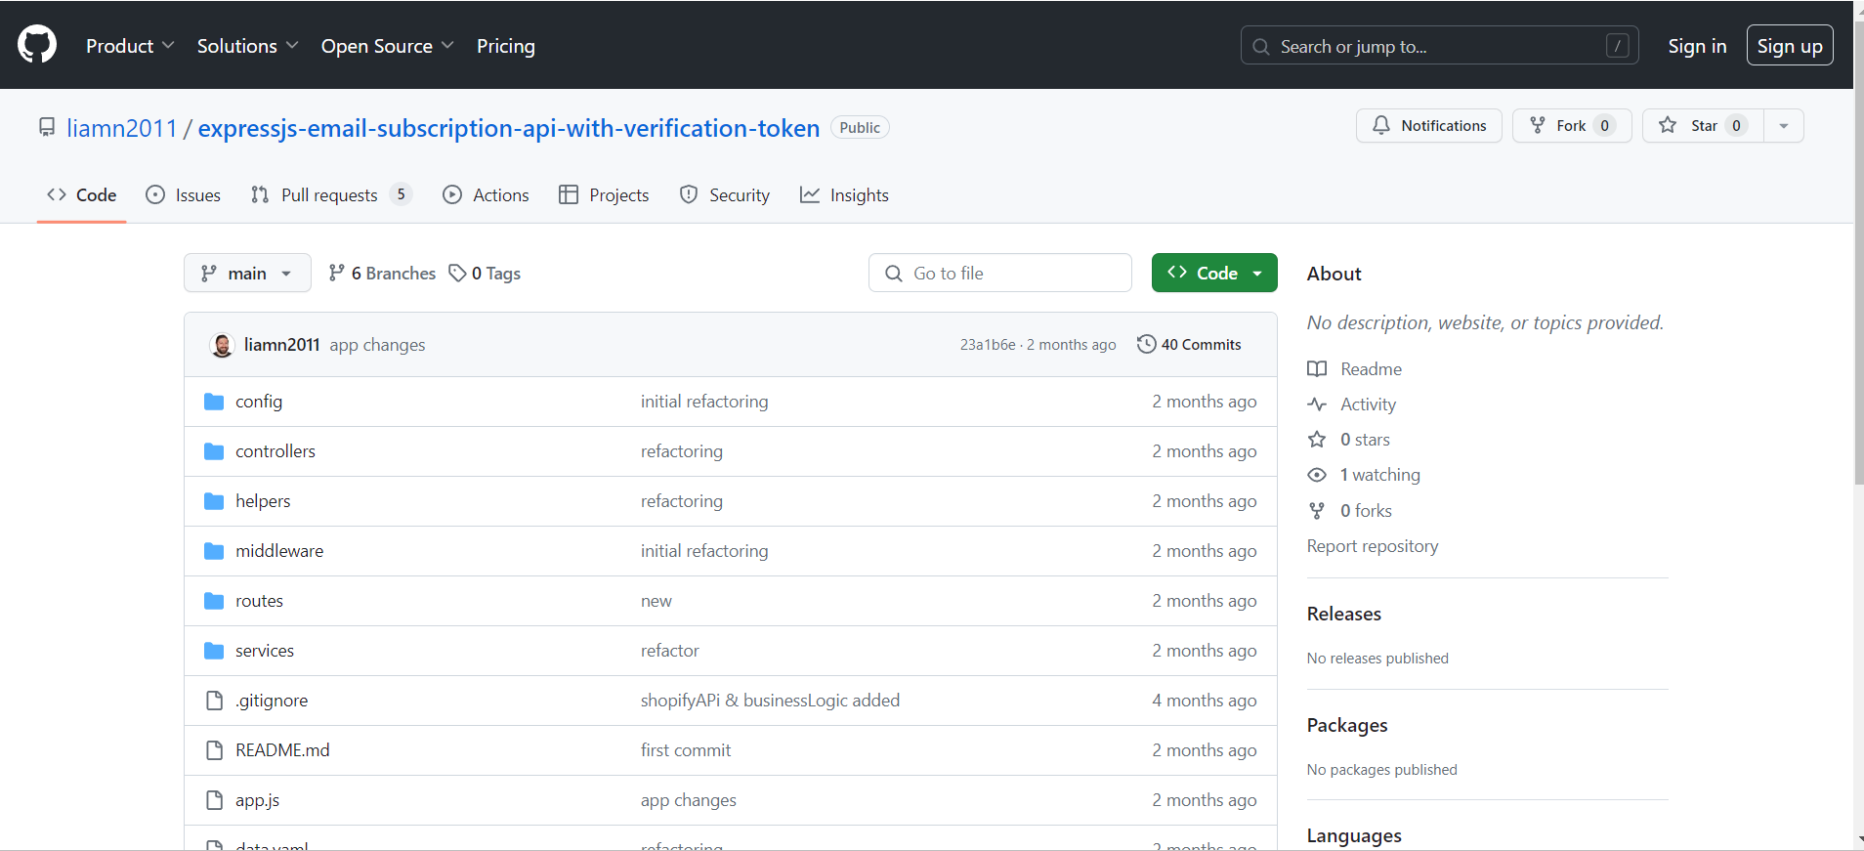Click the slash shortcut key hint in search
1864x851 pixels.
click(1618, 46)
